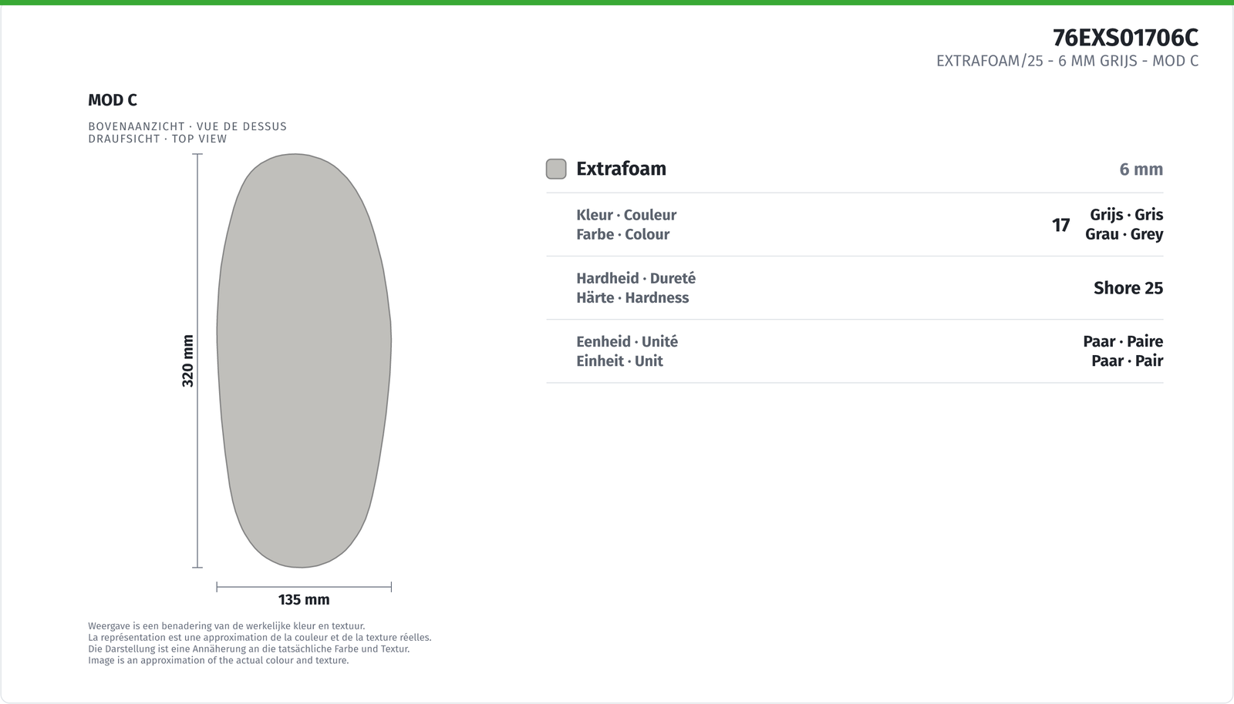This screenshot has width=1234, height=704.
Task: Click the Grijs · Gris colour value
Action: coord(1126,215)
